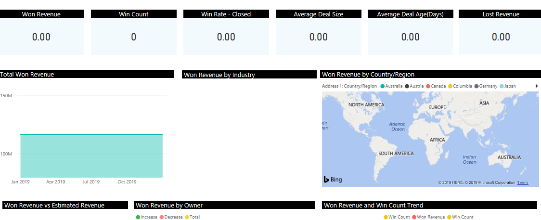Click the Won Revenue vs Estimated Revenue header

54,206
